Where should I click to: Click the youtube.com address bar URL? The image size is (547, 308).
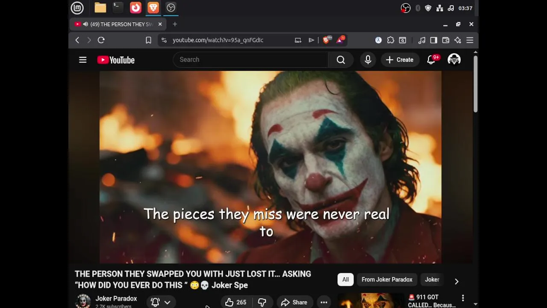pos(218,40)
